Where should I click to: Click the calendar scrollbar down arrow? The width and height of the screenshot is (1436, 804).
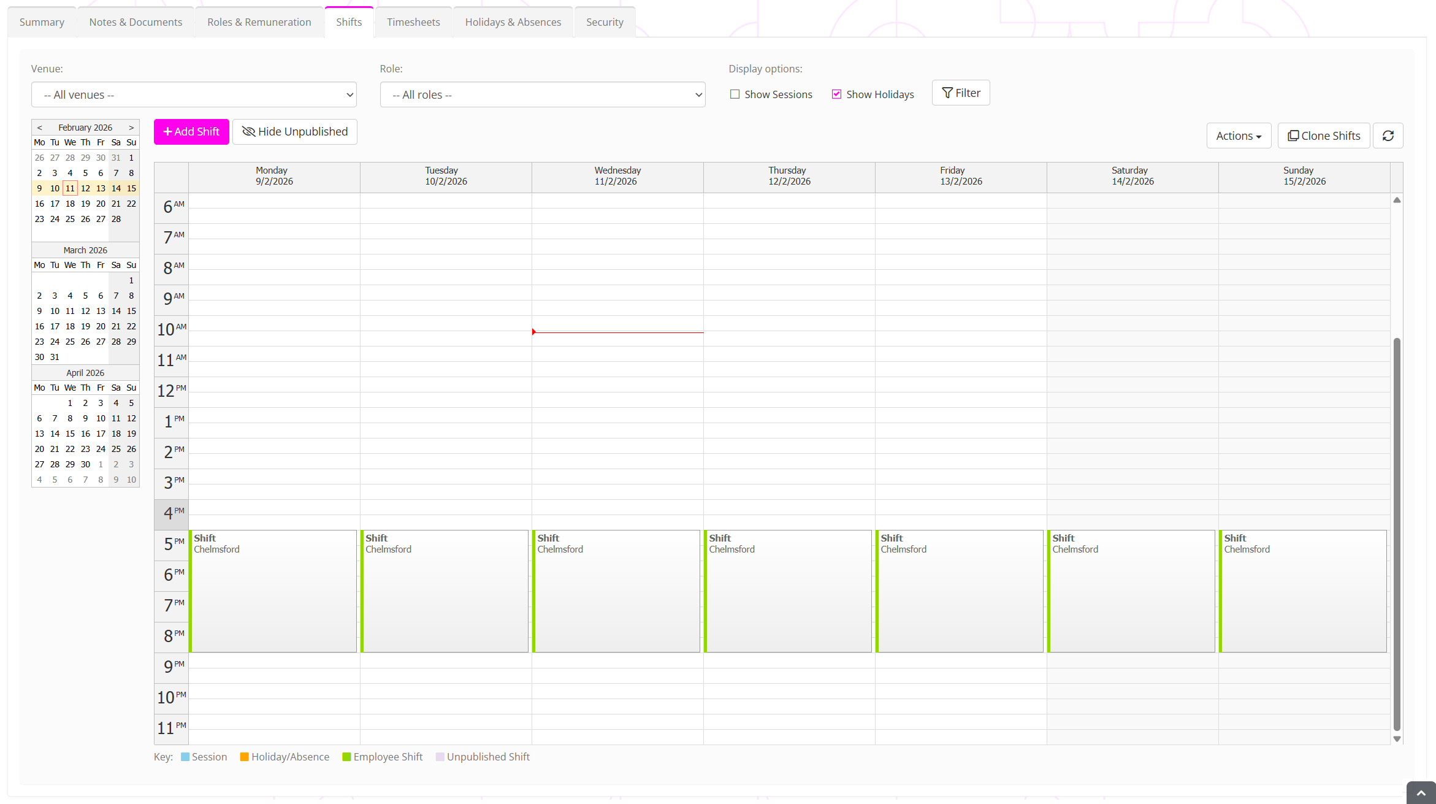[1397, 739]
